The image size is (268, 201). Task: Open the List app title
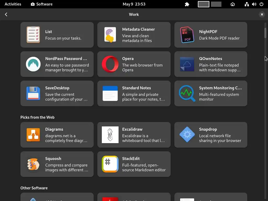48,32
